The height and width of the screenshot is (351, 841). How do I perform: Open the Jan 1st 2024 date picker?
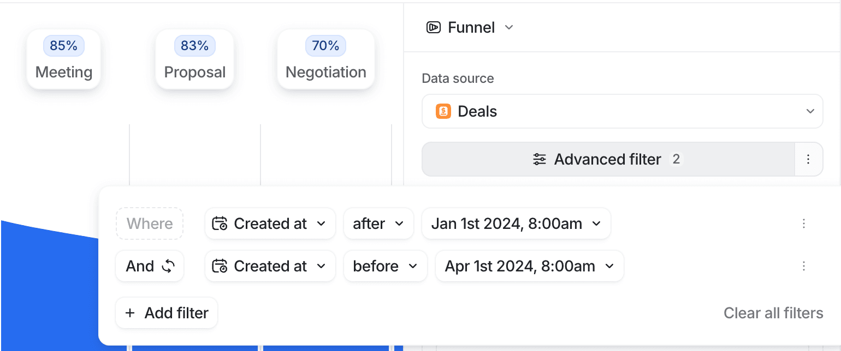click(516, 223)
